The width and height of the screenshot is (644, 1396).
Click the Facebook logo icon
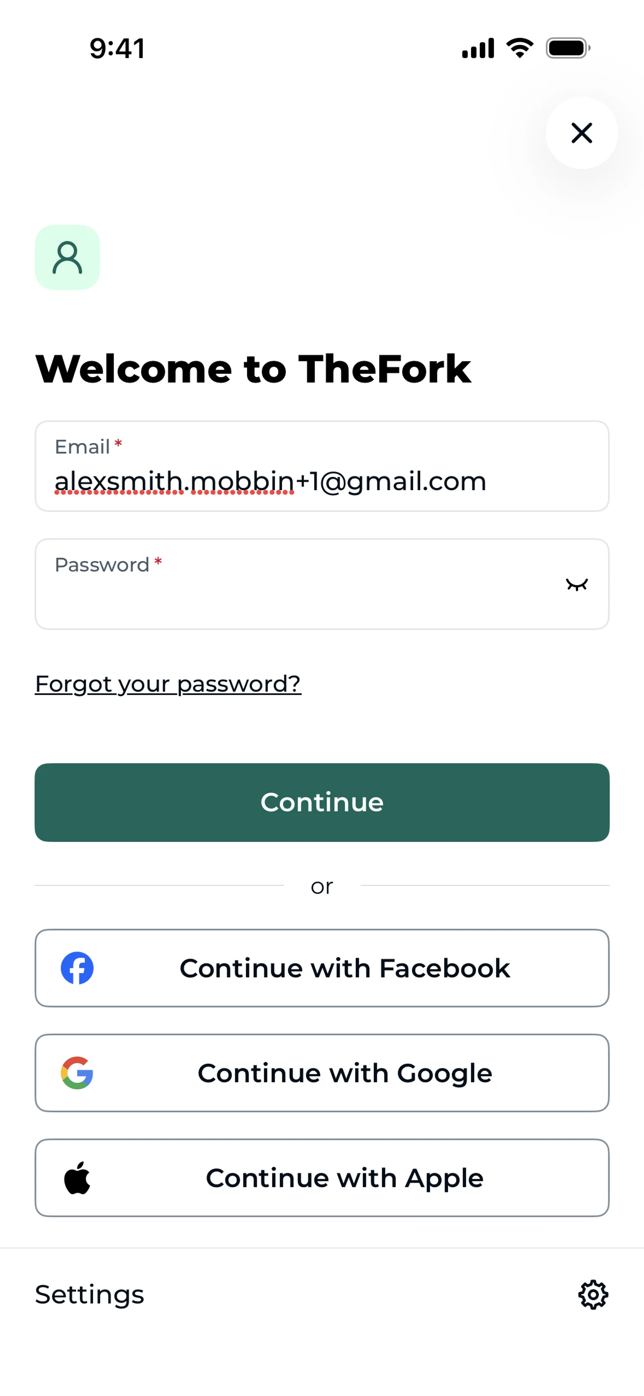77,968
